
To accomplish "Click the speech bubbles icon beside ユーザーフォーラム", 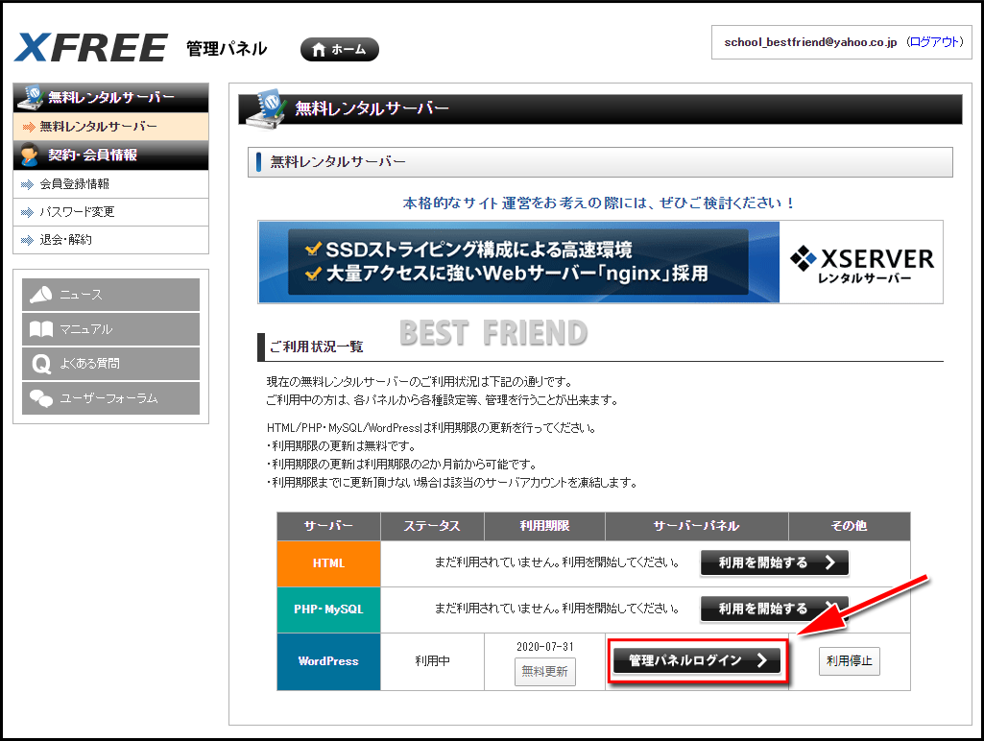I will [41, 397].
